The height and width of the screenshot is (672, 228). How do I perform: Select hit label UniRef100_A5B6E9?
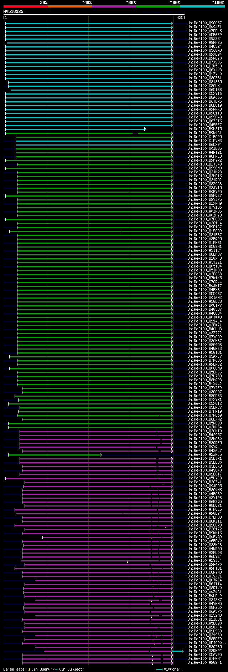click(204, 35)
